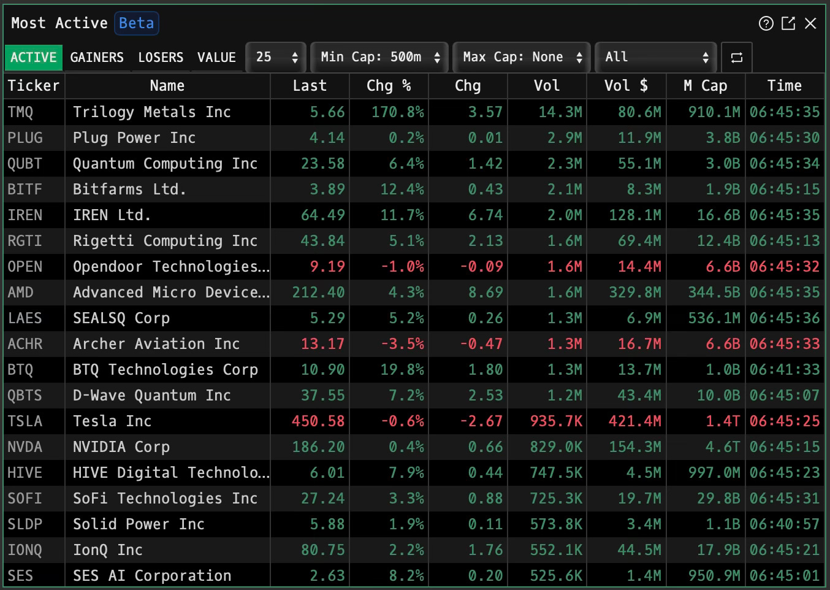Click the BTQ ticker cell
The height and width of the screenshot is (590, 830).
tap(34, 370)
